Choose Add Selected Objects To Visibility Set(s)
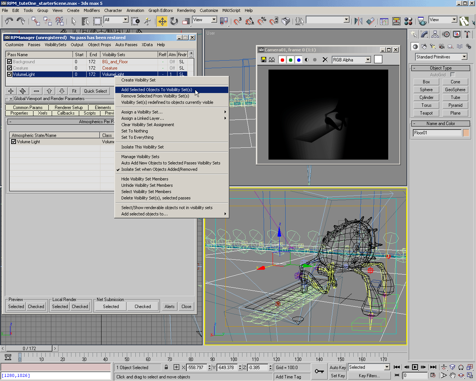The height and width of the screenshot is (381, 476). click(172, 90)
